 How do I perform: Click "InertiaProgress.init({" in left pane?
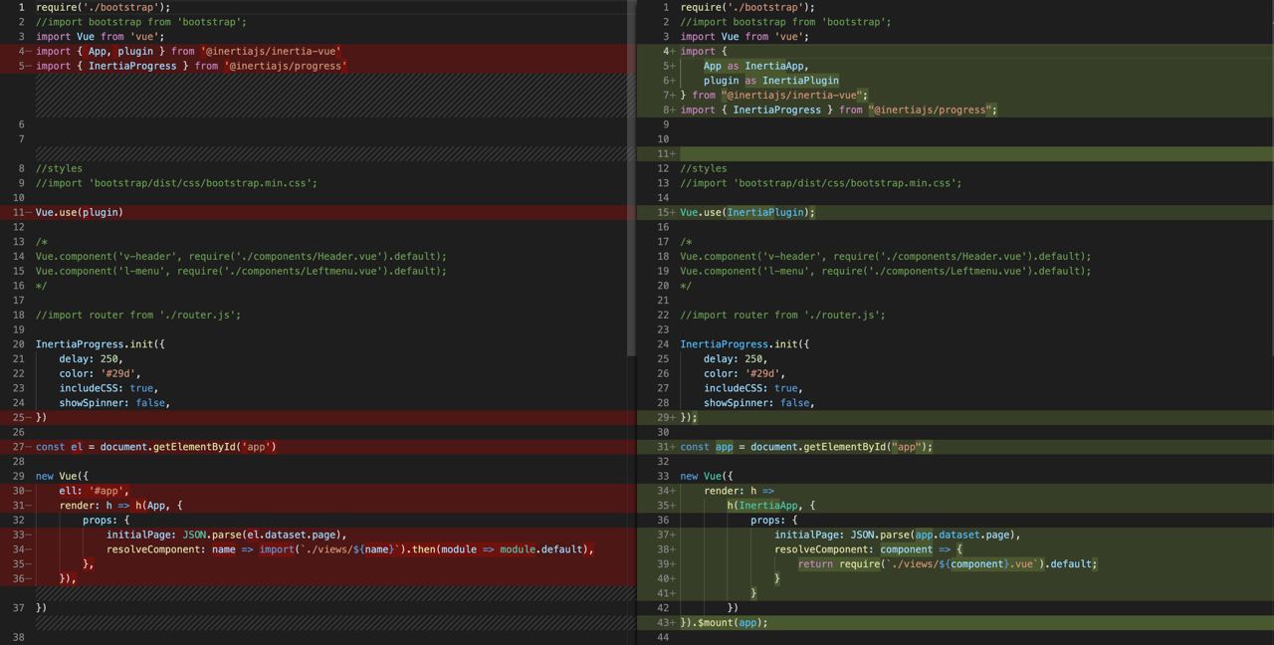pyautogui.click(x=101, y=344)
